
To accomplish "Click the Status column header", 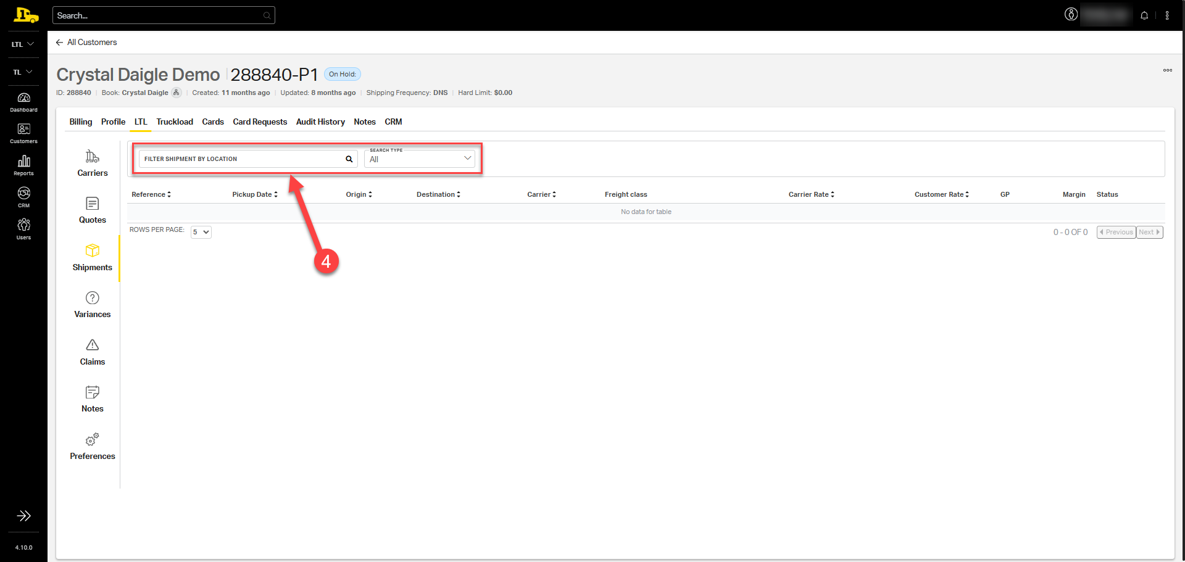I will (x=1107, y=194).
